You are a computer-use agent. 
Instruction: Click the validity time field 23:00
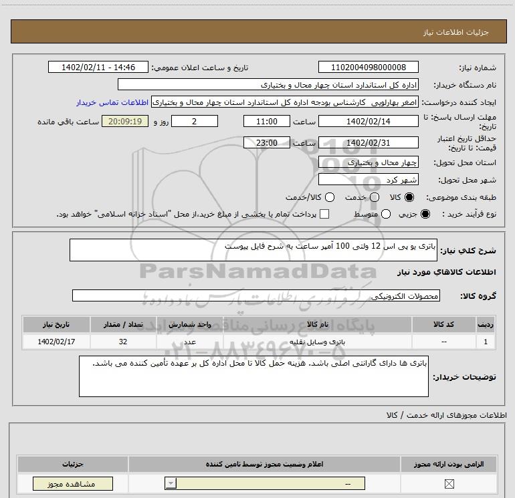tap(267, 142)
